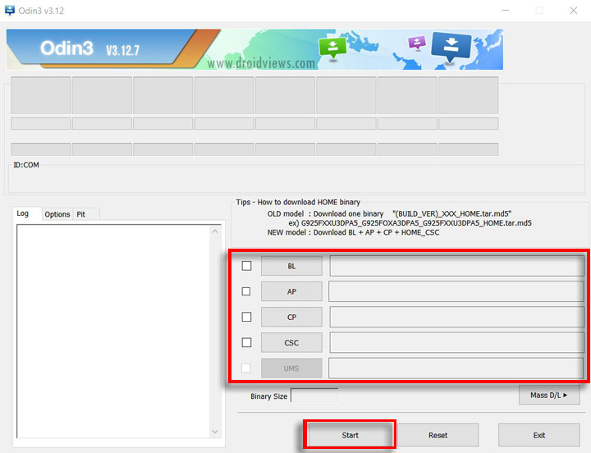This screenshot has width=591, height=453.
Task: Click the greyed-out UMS button
Action: (x=291, y=368)
